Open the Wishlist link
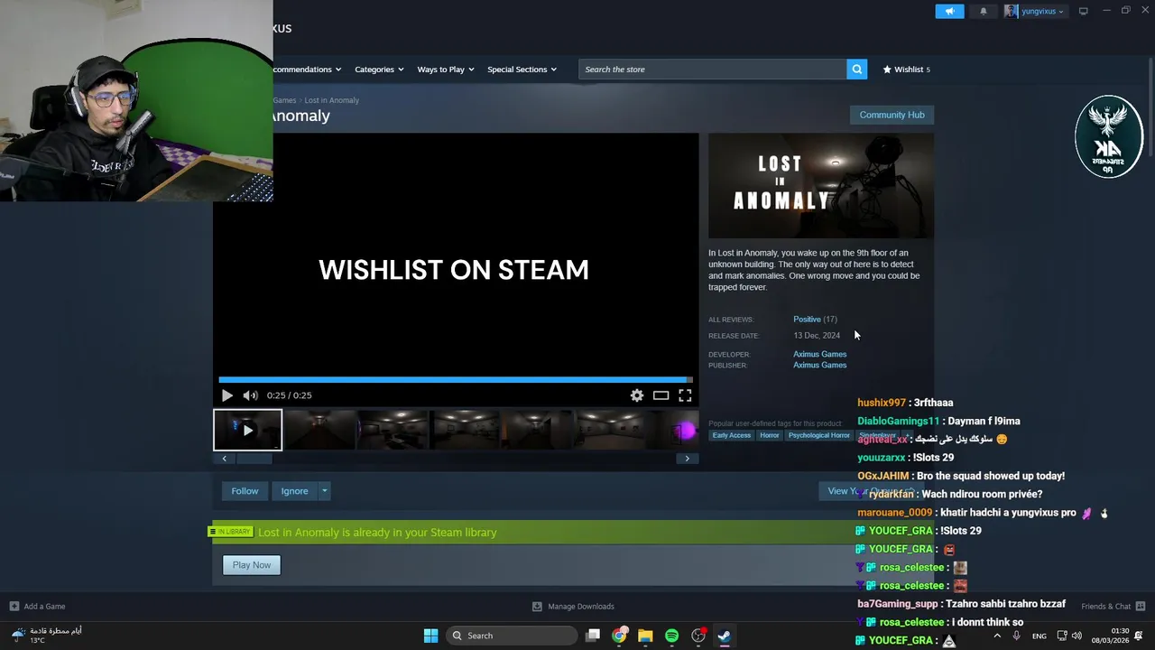1155x650 pixels. point(906,70)
